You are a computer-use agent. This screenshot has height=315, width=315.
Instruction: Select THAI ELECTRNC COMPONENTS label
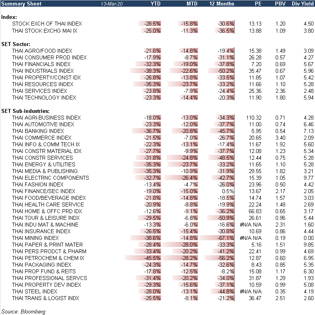(50, 178)
